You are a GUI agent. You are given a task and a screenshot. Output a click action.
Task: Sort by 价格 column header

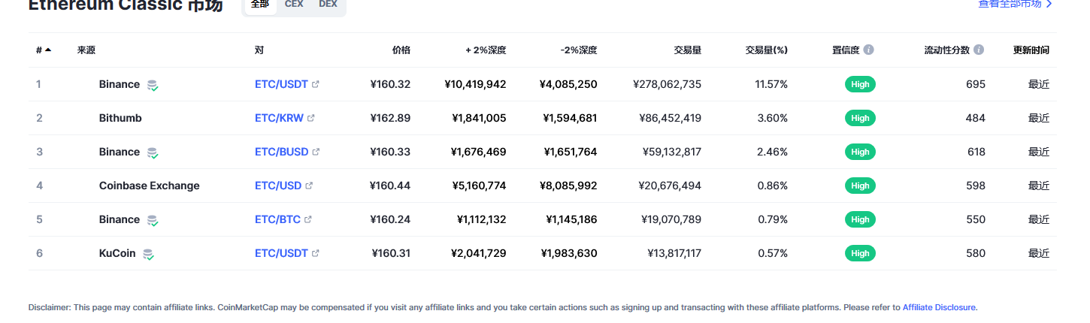pos(401,50)
